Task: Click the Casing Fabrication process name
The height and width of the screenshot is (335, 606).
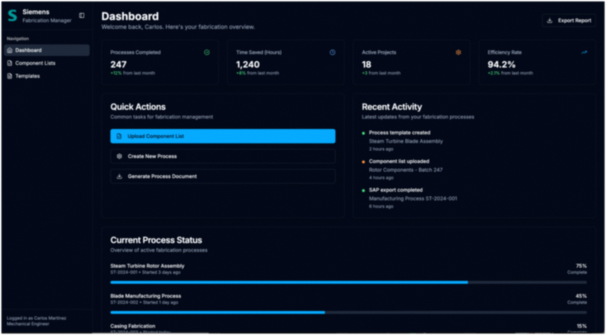Action: (x=133, y=326)
